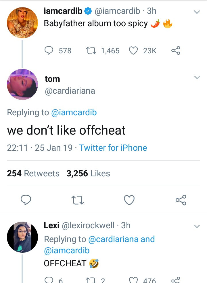View the 3,256 Likes list
The height and width of the screenshot is (283, 207).
(x=88, y=173)
